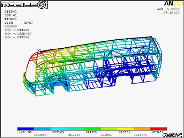Click the legend value .014728

90,132
